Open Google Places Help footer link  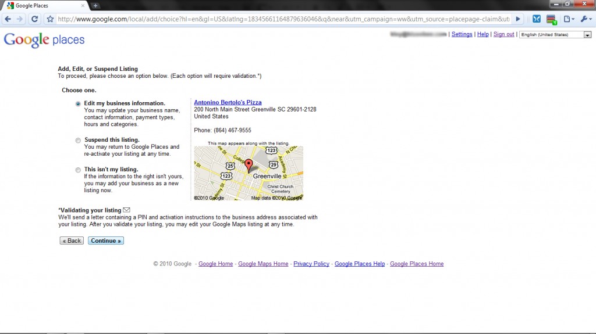(x=360, y=264)
